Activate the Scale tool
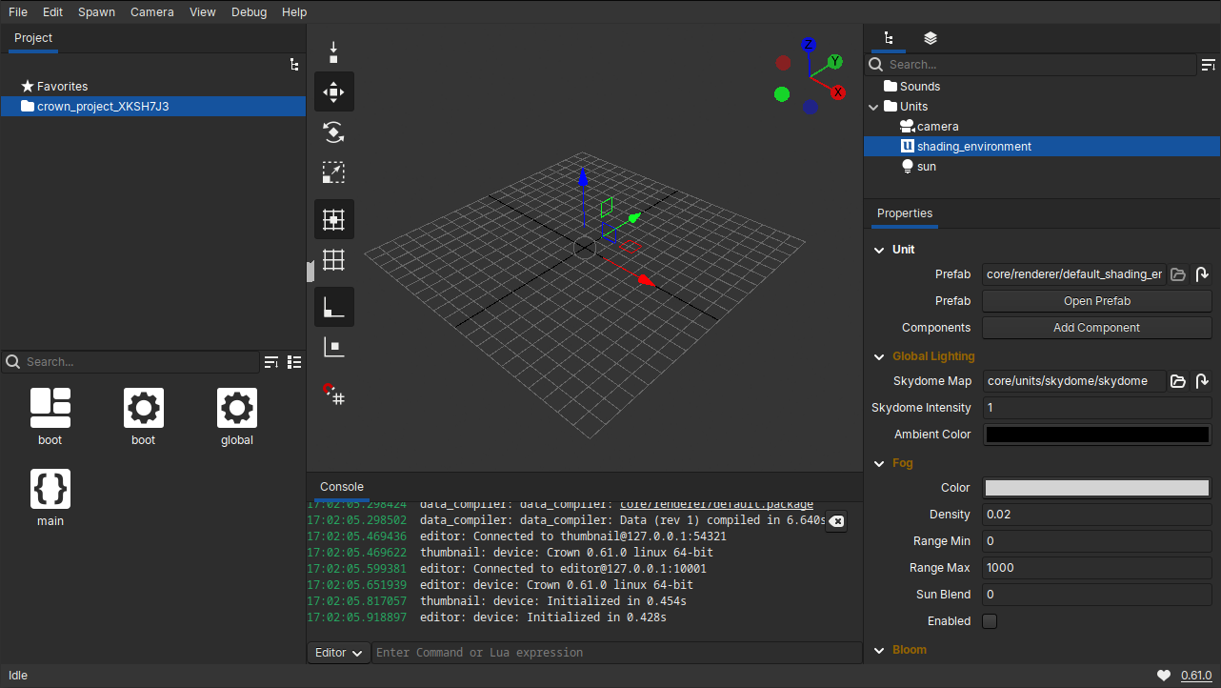The image size is (1221, 688). point(333,172)
